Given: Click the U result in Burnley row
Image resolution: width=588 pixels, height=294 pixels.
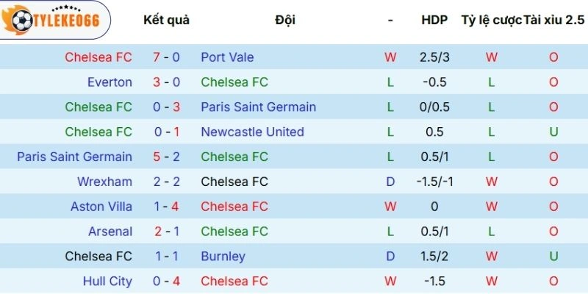Looking at the screenshot, I should tap(553, 257).
